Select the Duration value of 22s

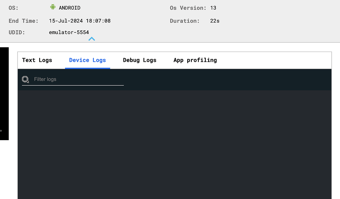[x=214, y=20]
